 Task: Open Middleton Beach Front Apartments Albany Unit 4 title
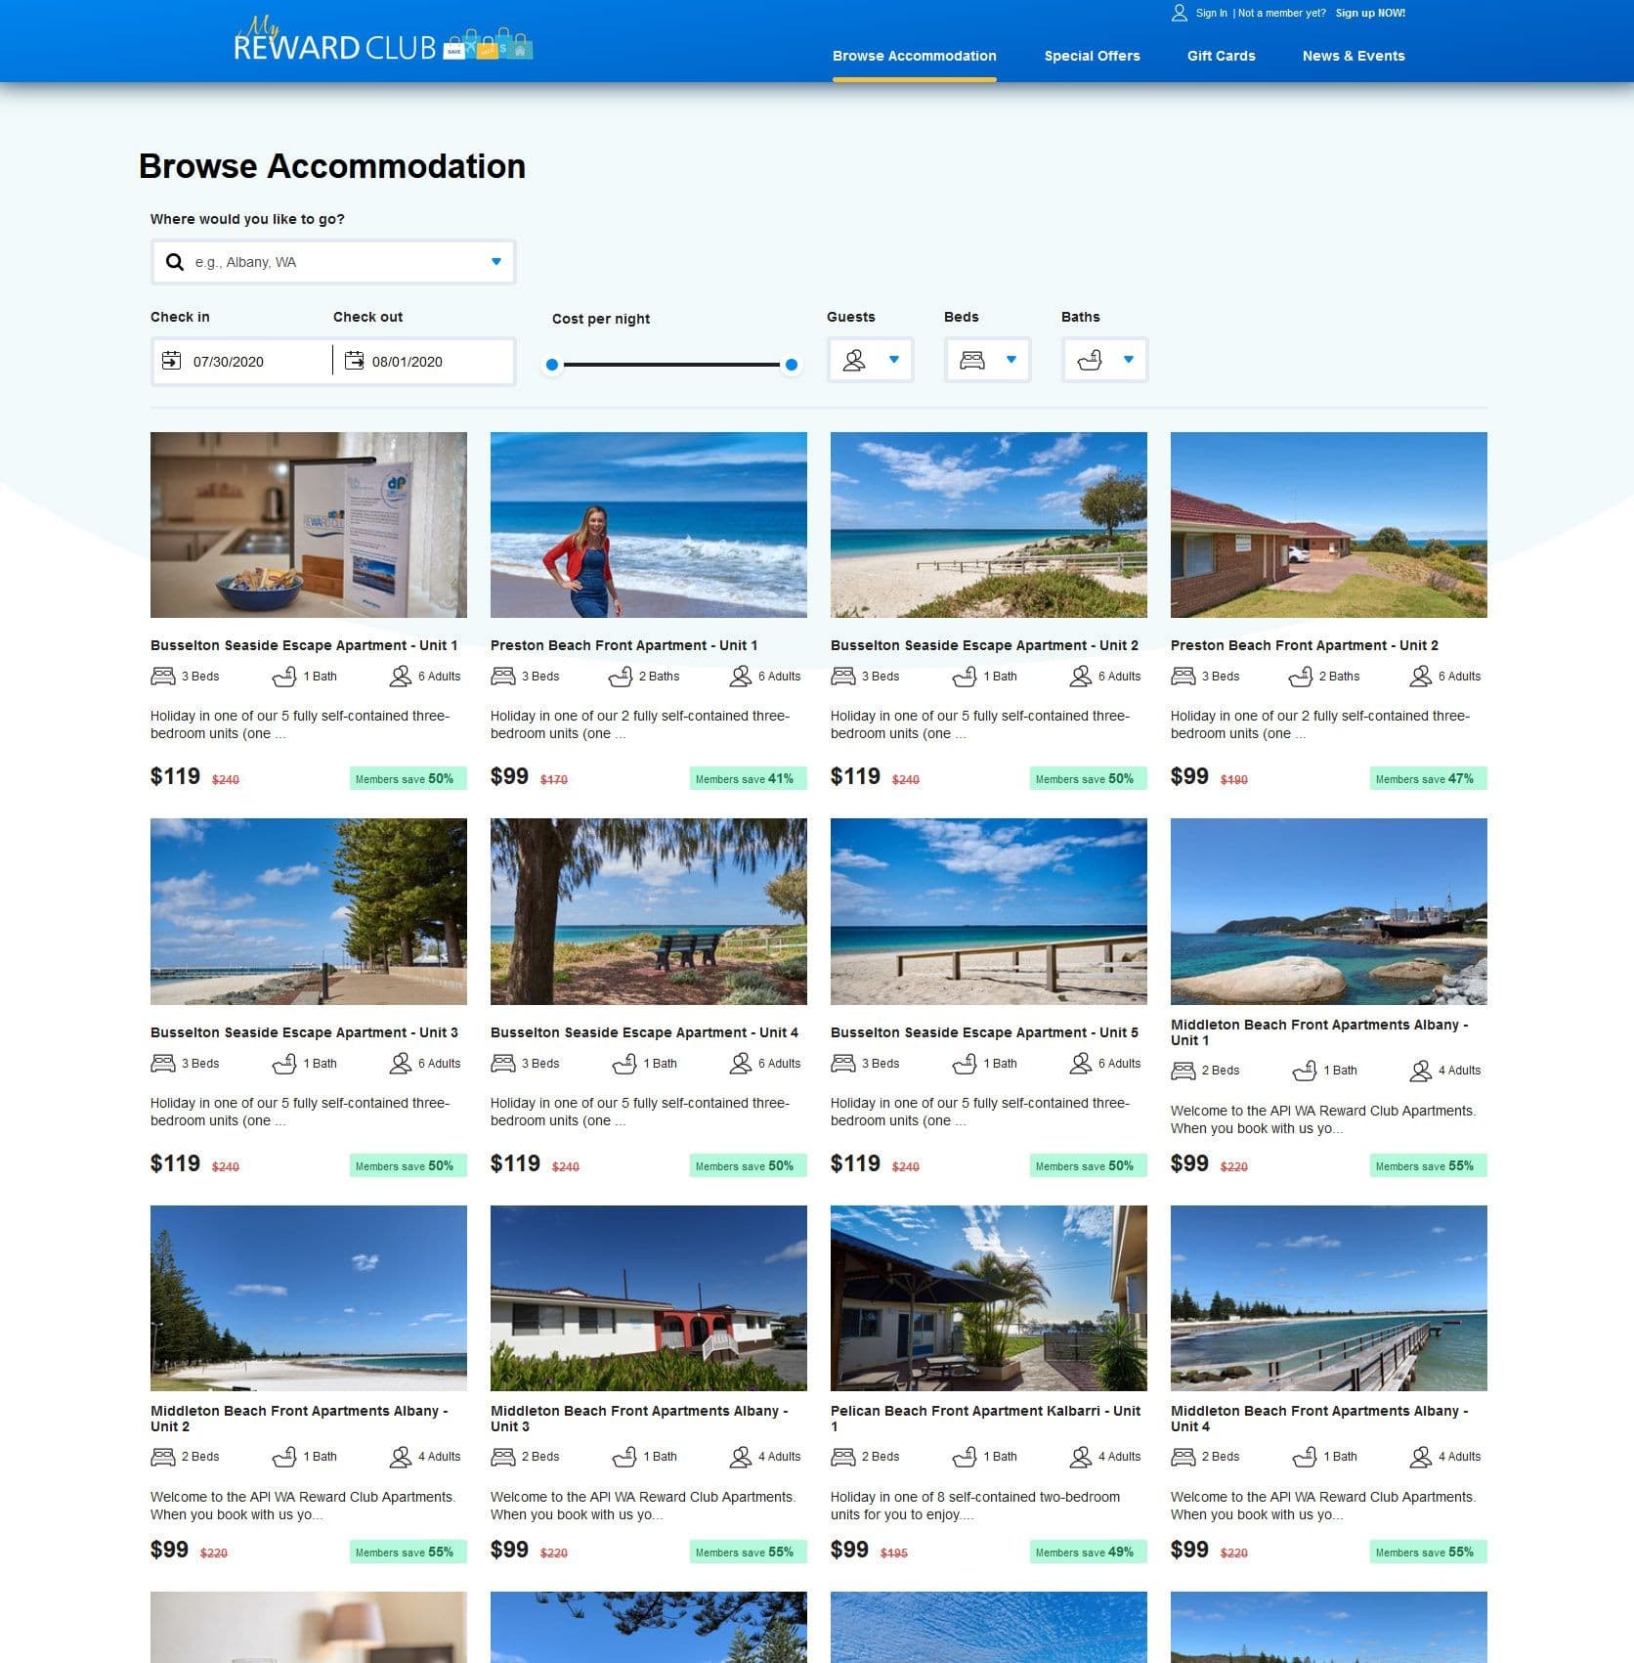(x=1319, y=1419)
